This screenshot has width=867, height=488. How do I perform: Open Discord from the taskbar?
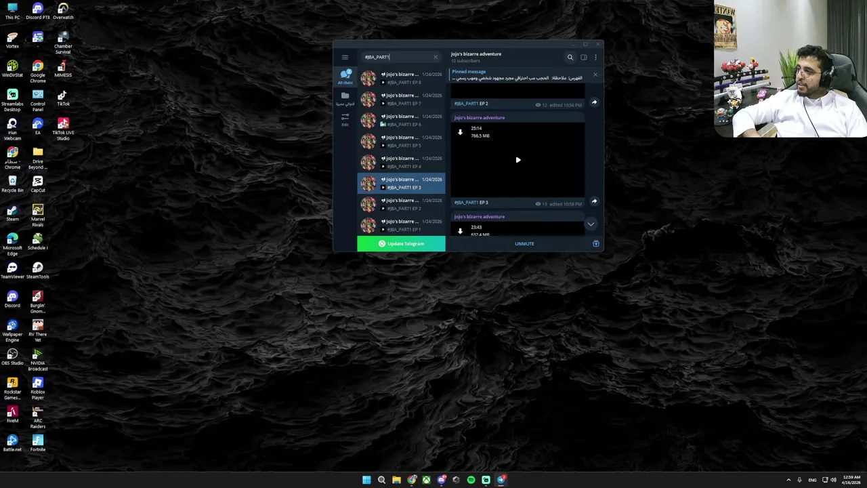pos(442,480)
